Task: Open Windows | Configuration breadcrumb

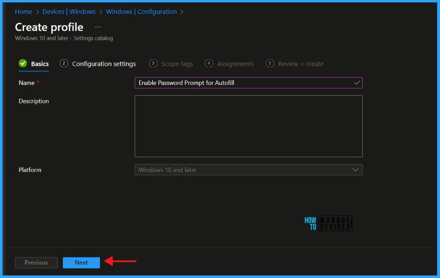Action: 141,12
